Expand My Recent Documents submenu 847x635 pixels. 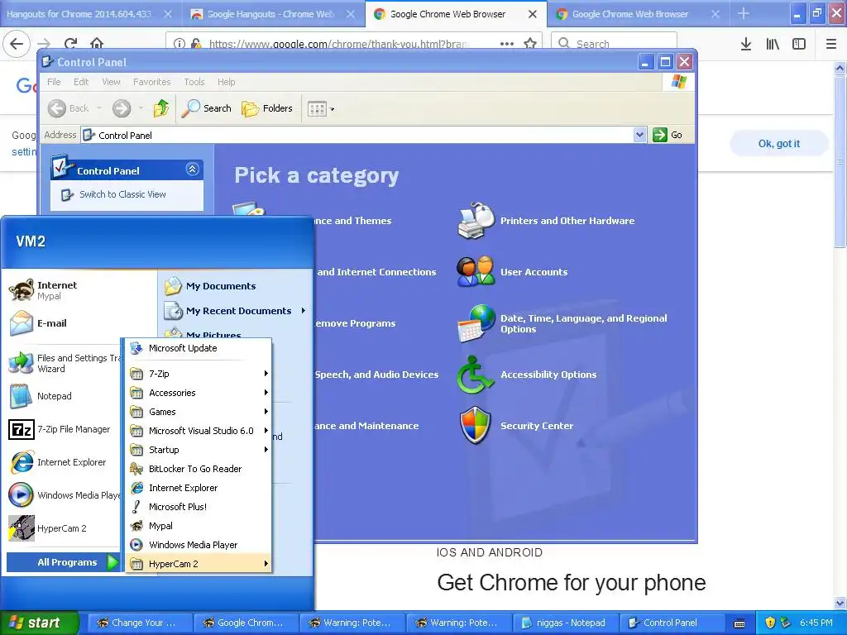[x=236, y=311]
